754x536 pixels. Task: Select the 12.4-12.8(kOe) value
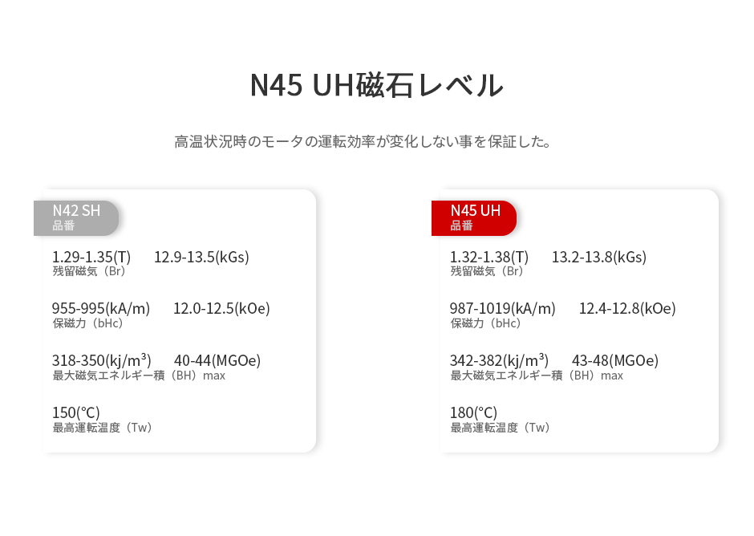(627, 308)
